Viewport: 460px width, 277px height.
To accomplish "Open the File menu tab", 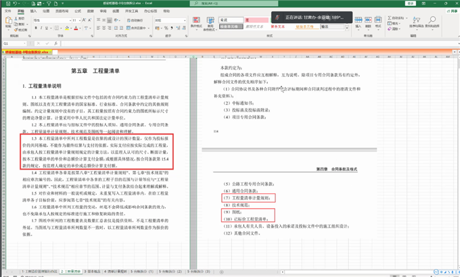I will [8, 11].
